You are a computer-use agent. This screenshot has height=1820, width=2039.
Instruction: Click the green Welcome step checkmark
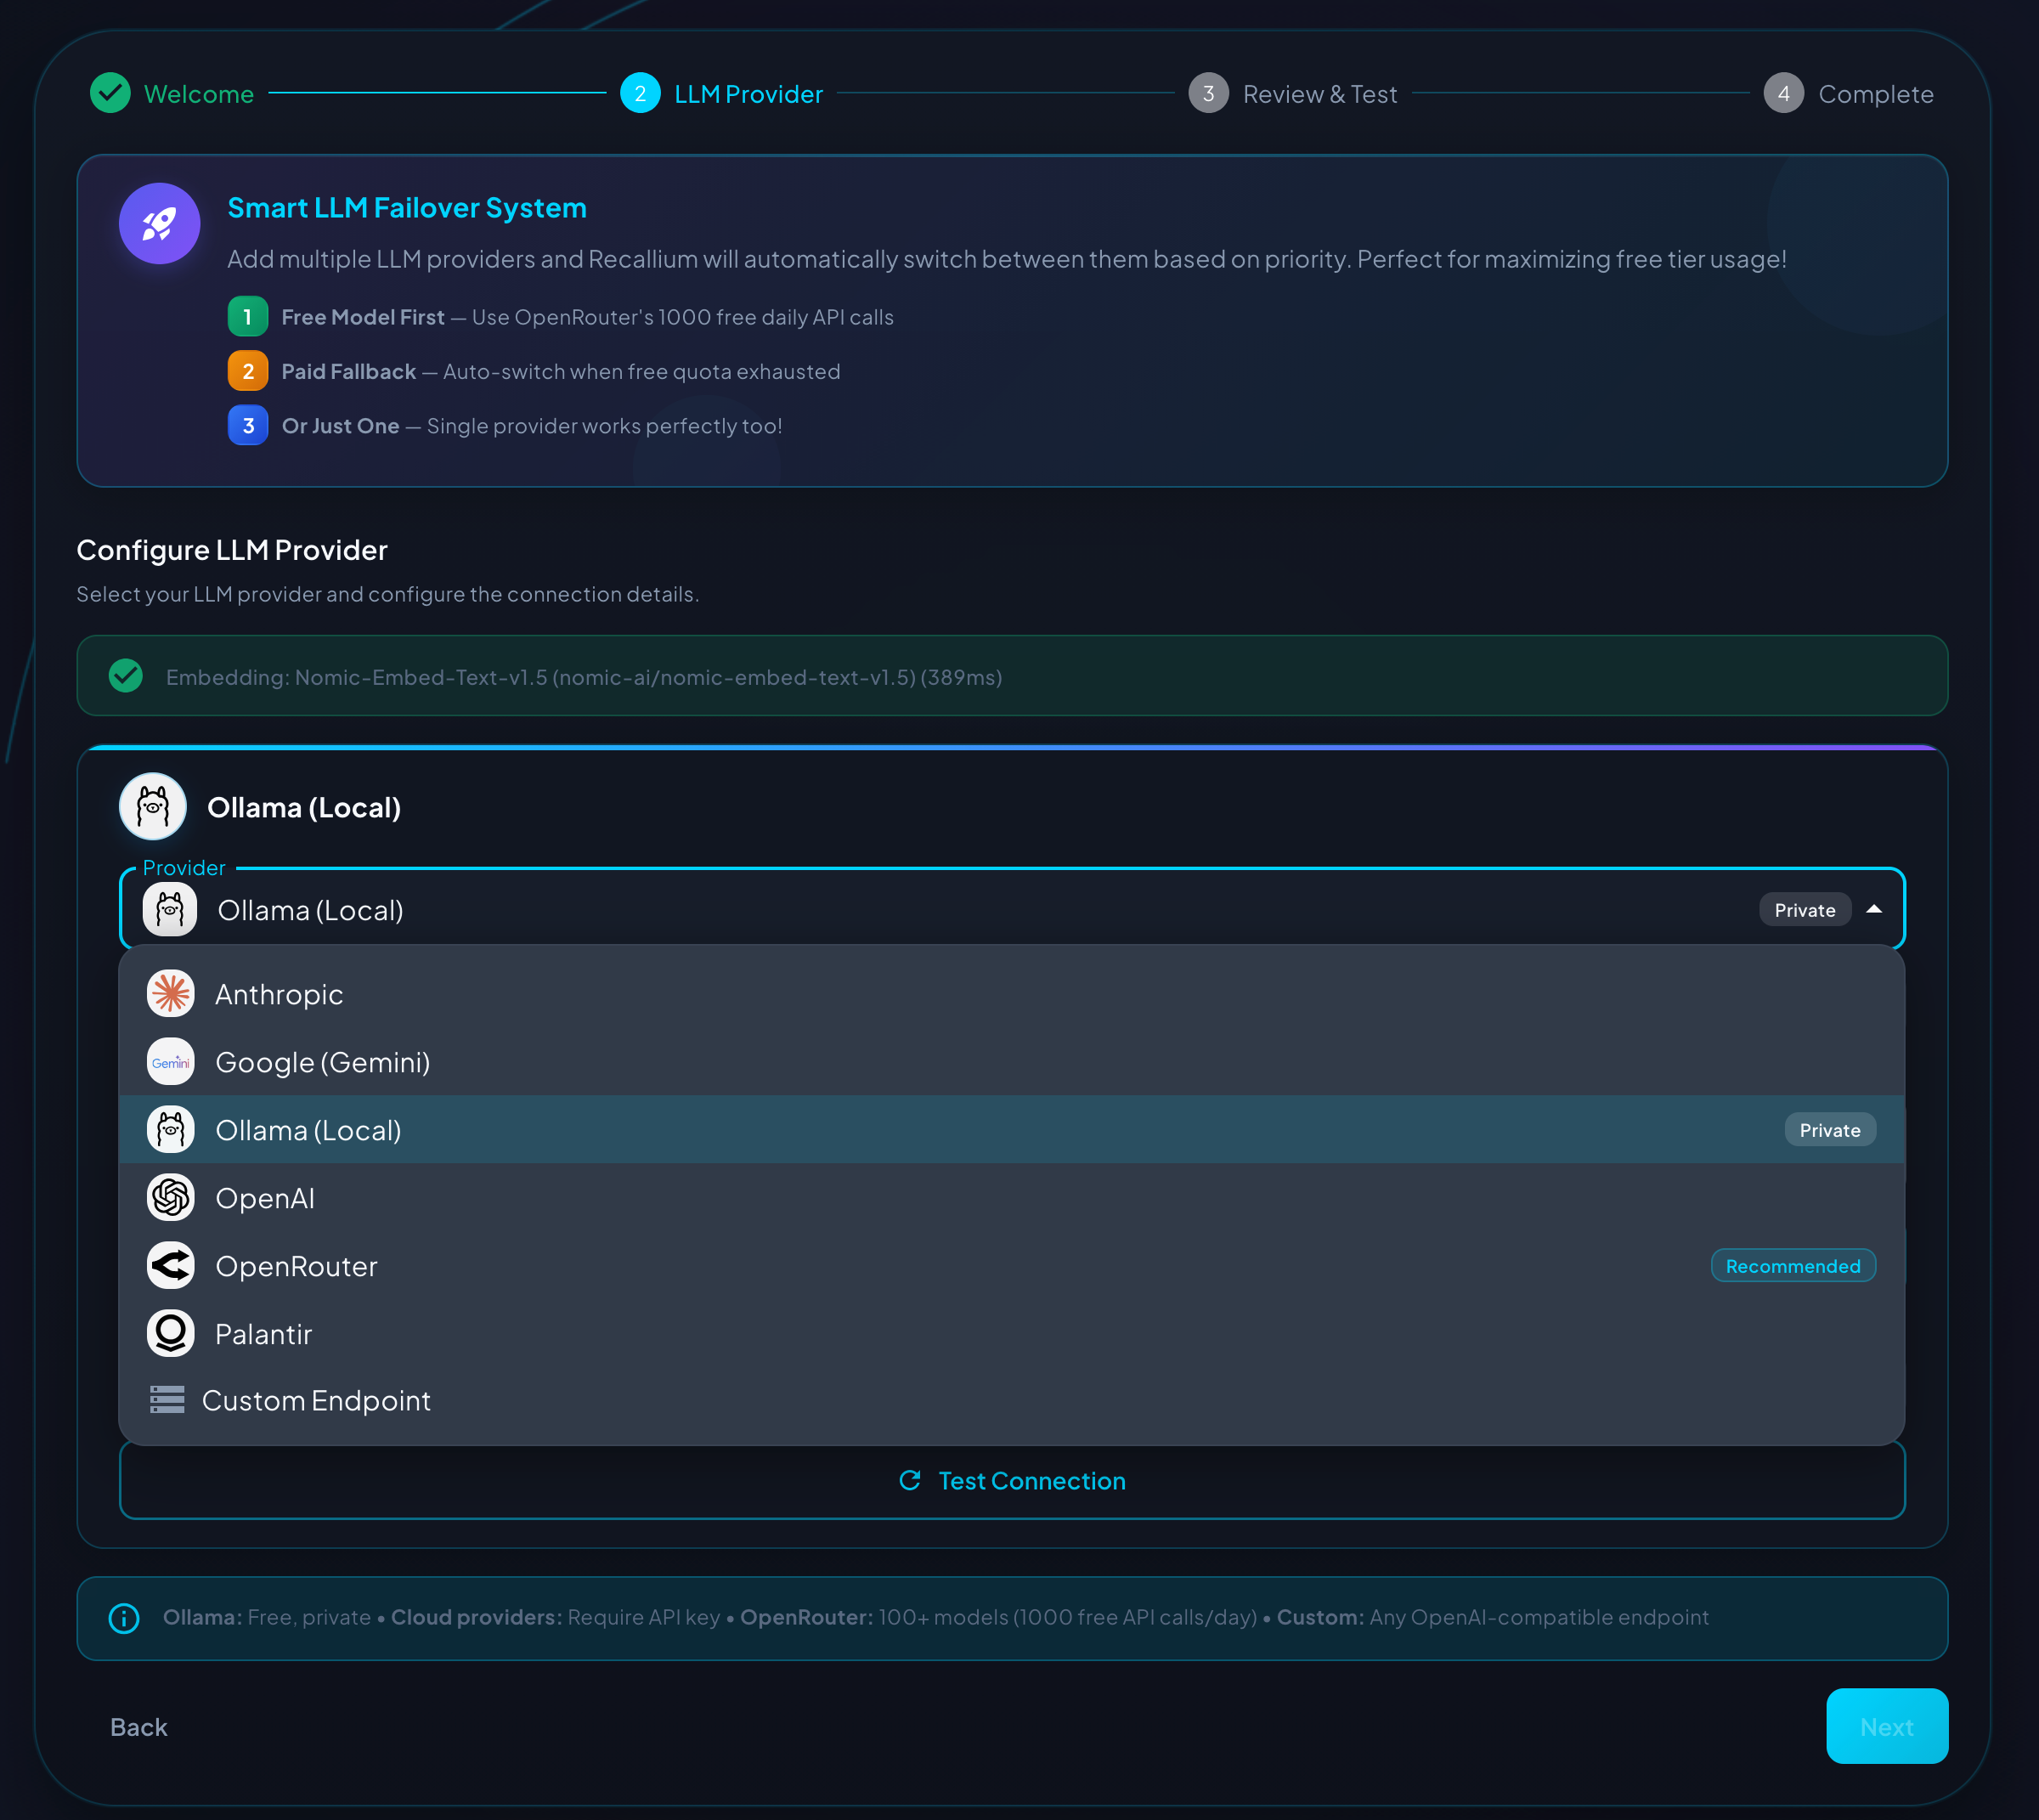tap(110, 93)
